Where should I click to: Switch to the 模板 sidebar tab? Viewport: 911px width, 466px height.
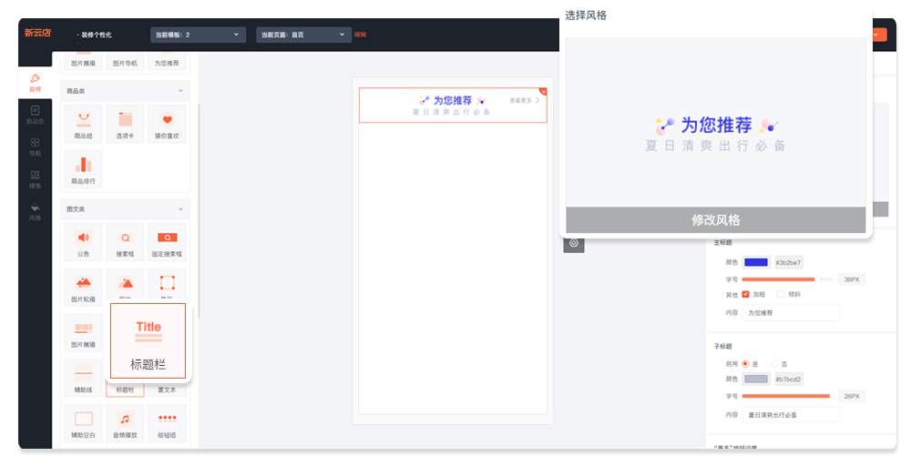pos(35,178)
